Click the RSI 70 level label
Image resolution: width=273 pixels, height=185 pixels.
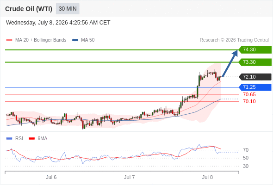coord(246,150)
